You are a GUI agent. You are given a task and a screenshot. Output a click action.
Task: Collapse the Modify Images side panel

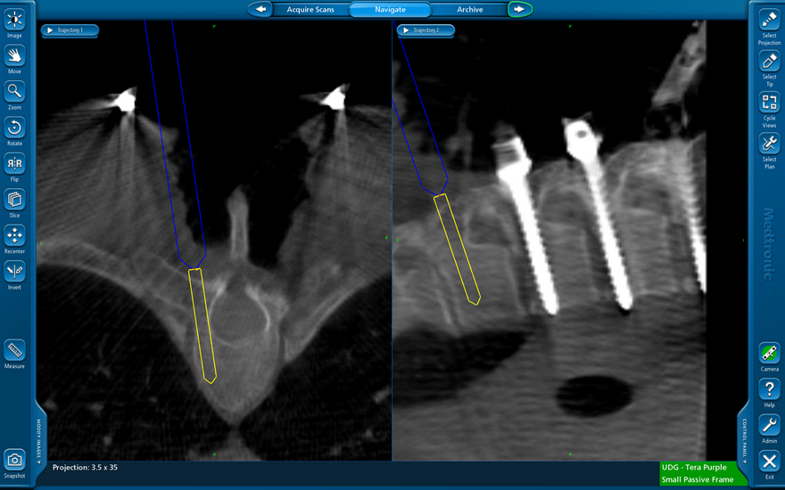click(x=38, y=441)
